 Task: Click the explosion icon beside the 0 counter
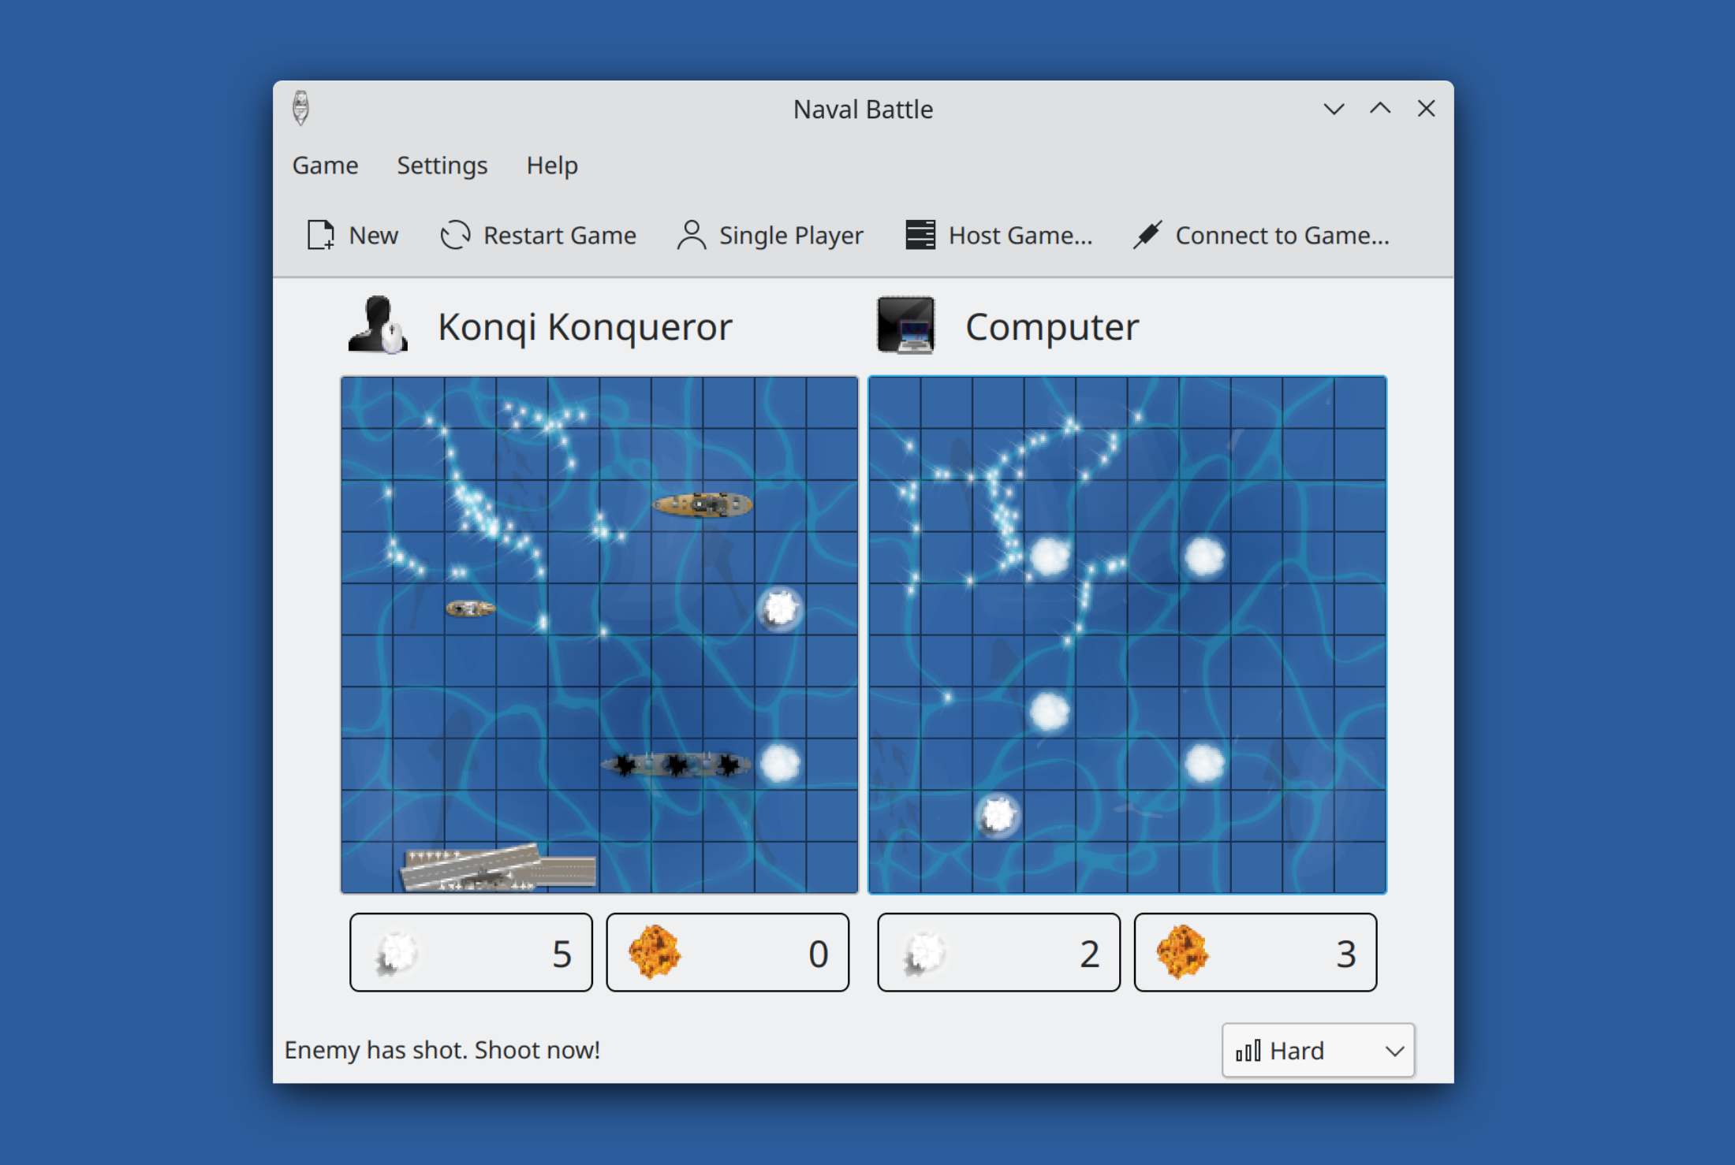(655, 952)
